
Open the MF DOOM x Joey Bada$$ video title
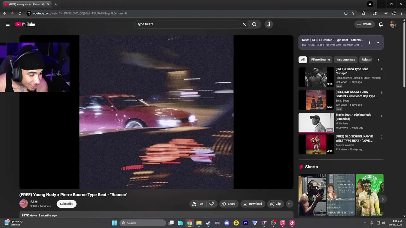357,94
